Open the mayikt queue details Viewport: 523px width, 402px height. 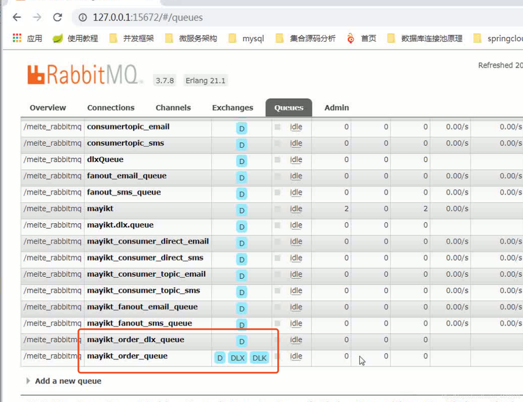[x=100, y=208]
